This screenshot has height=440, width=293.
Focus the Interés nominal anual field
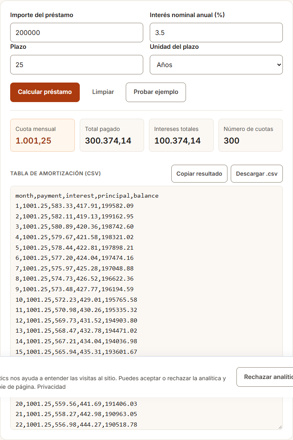coord(216,33)
